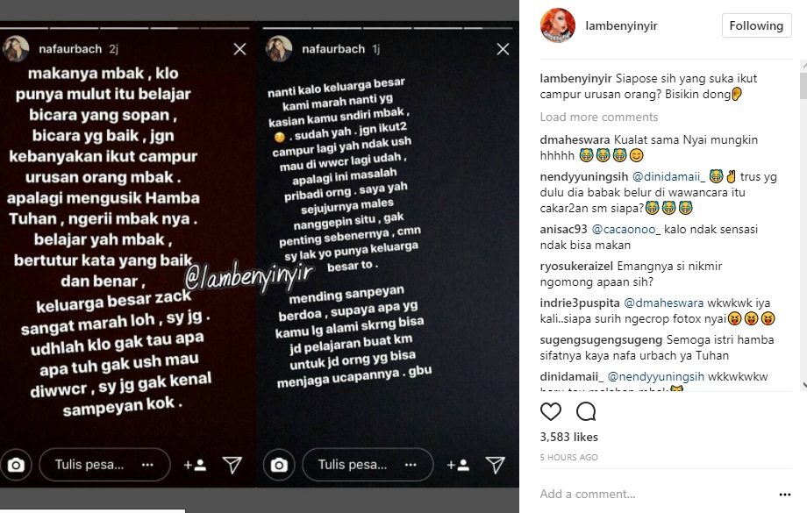Click the comments scrollbar thumb
The image size is (807, 513).
pyautogui.click(x=803, y=84)
